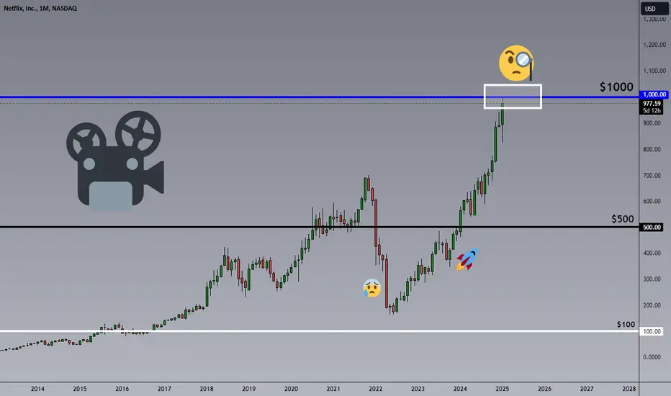671x396 pixels.
Task: Click the Netflix, Inc. symbol title
Action: click(40, 8)
